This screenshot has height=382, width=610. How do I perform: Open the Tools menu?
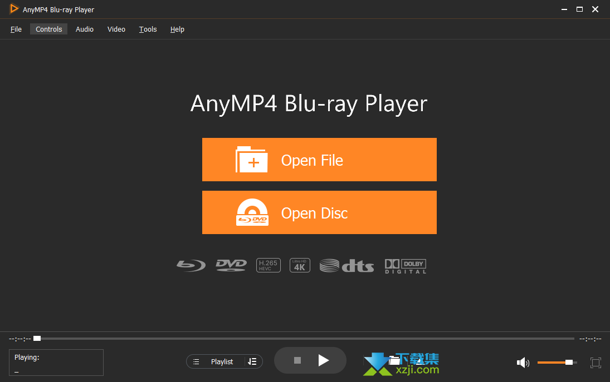(x=148, y=29)
